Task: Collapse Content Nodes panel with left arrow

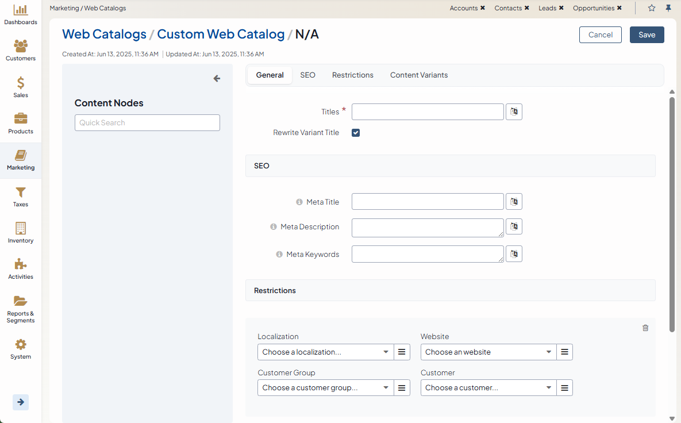Action: [x=217, y=79]
